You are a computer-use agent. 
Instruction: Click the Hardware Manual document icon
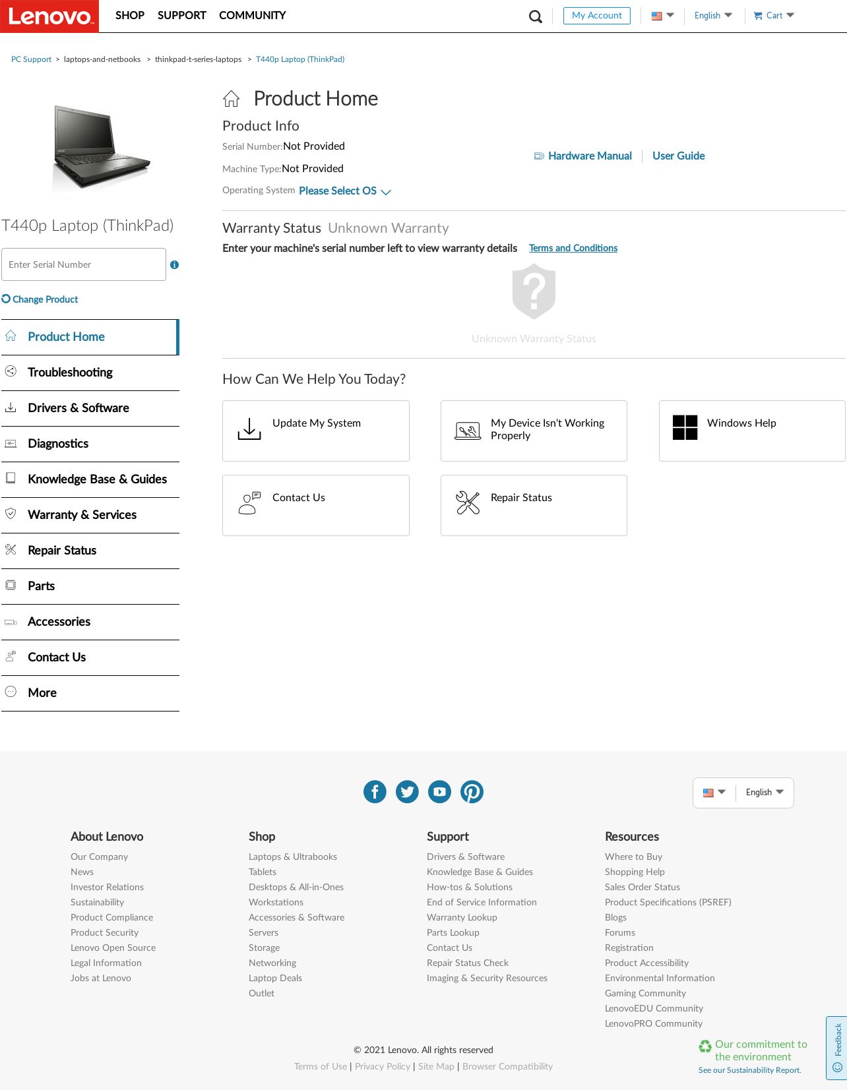(x=539, y=156)
